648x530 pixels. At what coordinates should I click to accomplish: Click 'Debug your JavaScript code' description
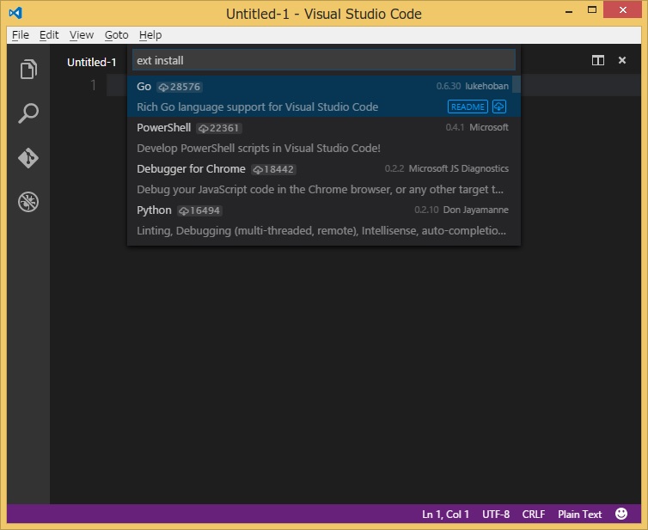point(321,190)
